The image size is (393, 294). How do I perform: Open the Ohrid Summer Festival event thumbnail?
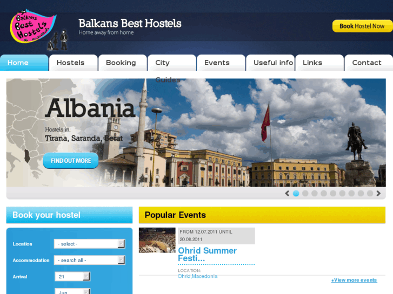(157, 240)
